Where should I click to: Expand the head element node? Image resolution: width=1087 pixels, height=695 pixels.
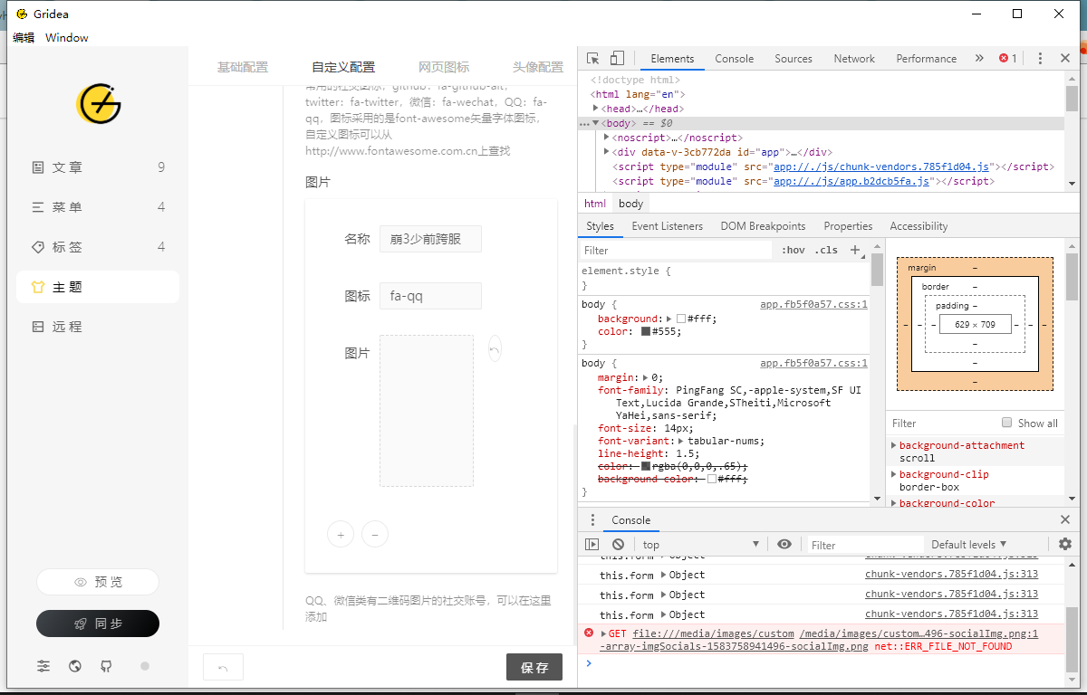(596, 108)
